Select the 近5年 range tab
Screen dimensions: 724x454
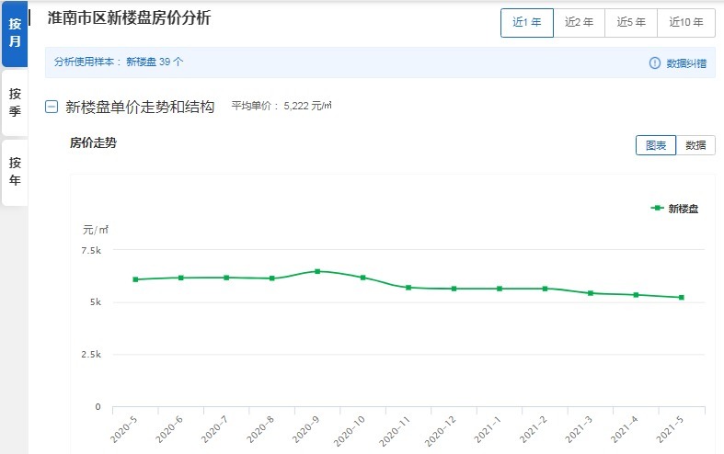tap(631, 23)
